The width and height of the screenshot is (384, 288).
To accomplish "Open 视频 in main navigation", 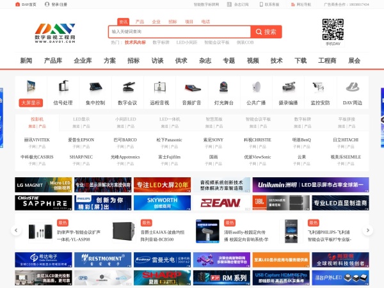I will point(253,61).
